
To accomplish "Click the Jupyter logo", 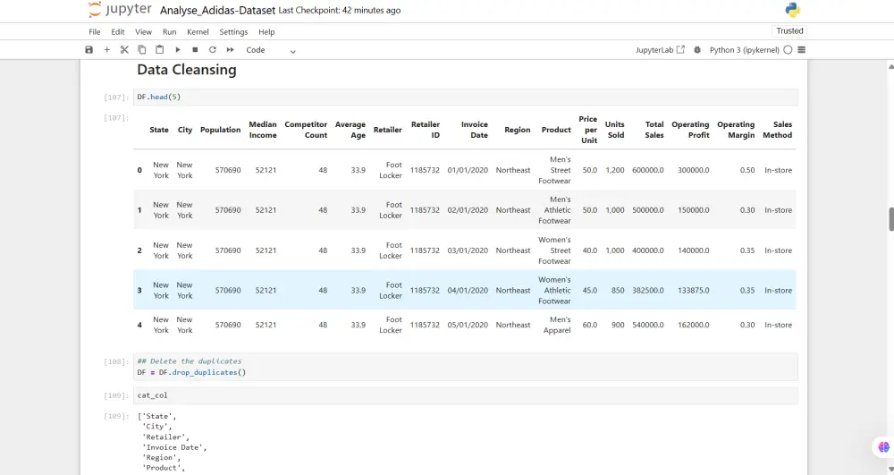I will click(x=121, y=10).
